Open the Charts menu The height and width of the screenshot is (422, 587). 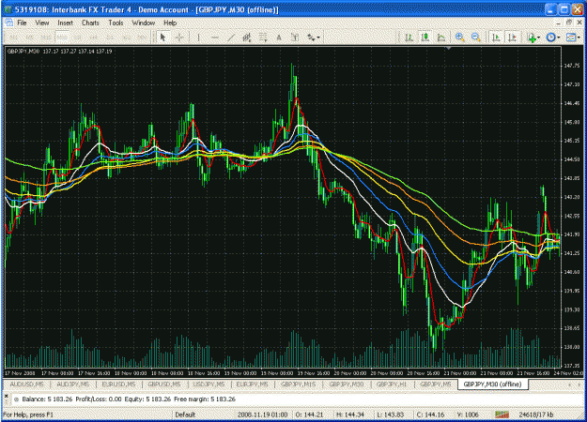point(90,23)
